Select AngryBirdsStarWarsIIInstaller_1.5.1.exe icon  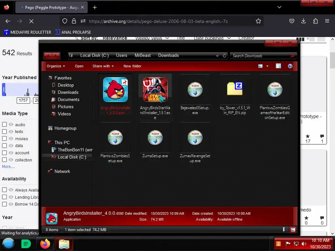[155, 90]
